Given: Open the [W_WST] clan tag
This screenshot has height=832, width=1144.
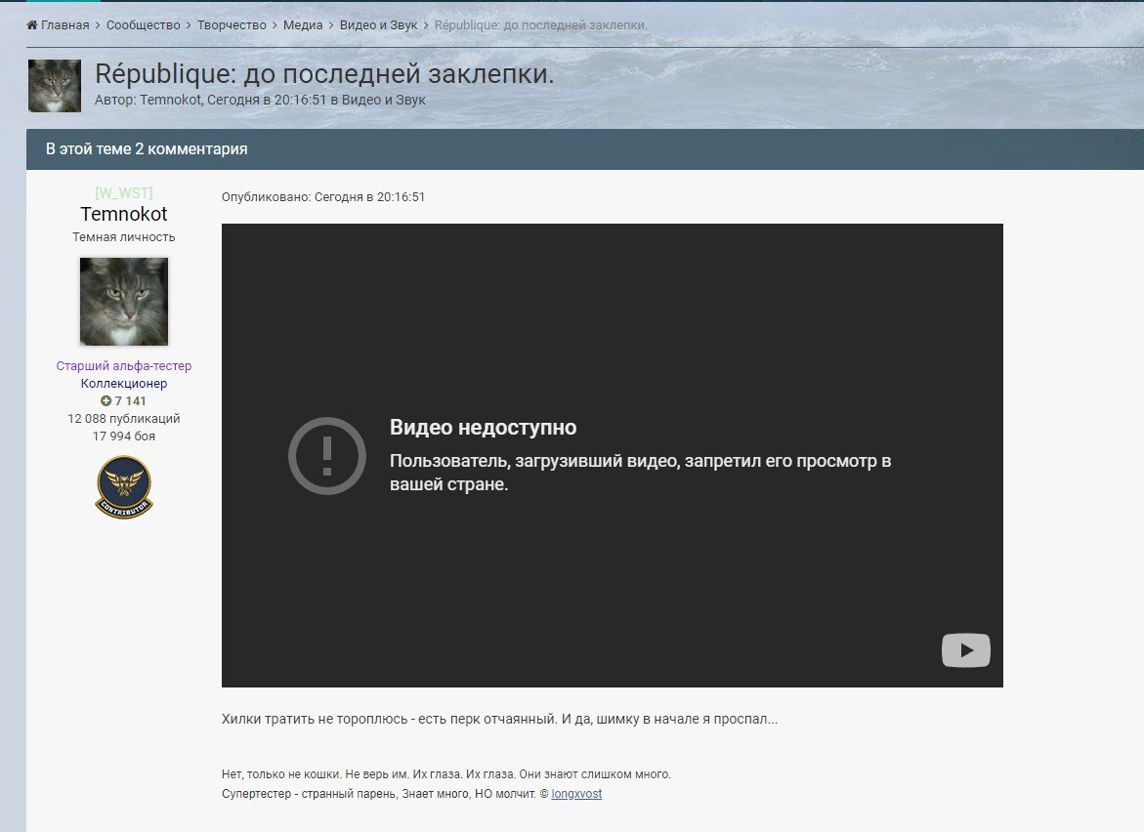Looking at the screenshot, I should pyautogui.click(x=124, y=192).
